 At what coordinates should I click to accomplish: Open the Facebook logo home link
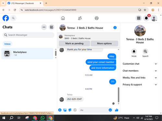click(6, 18)
